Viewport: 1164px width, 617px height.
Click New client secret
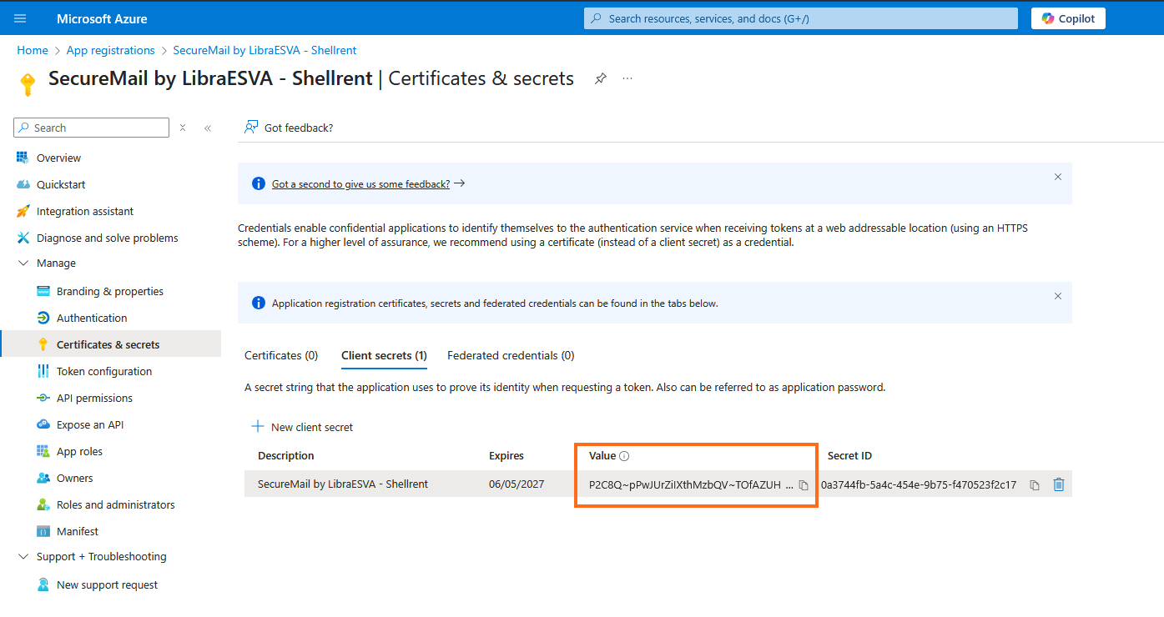(302, 427)
